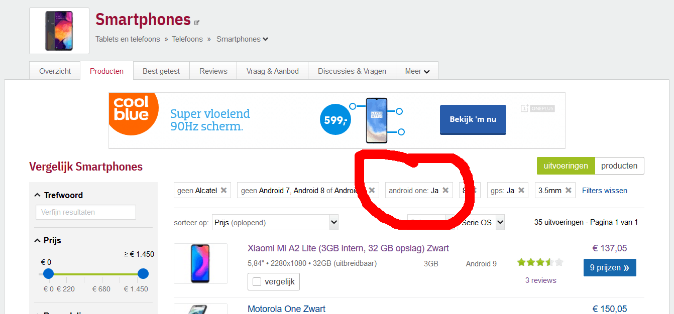This screenshot has width=674, height=314.
Task: Click the 599,- price badge in ad
Action: pos(335,120)
